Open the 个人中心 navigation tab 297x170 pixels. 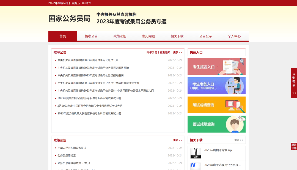click(234, 36)
